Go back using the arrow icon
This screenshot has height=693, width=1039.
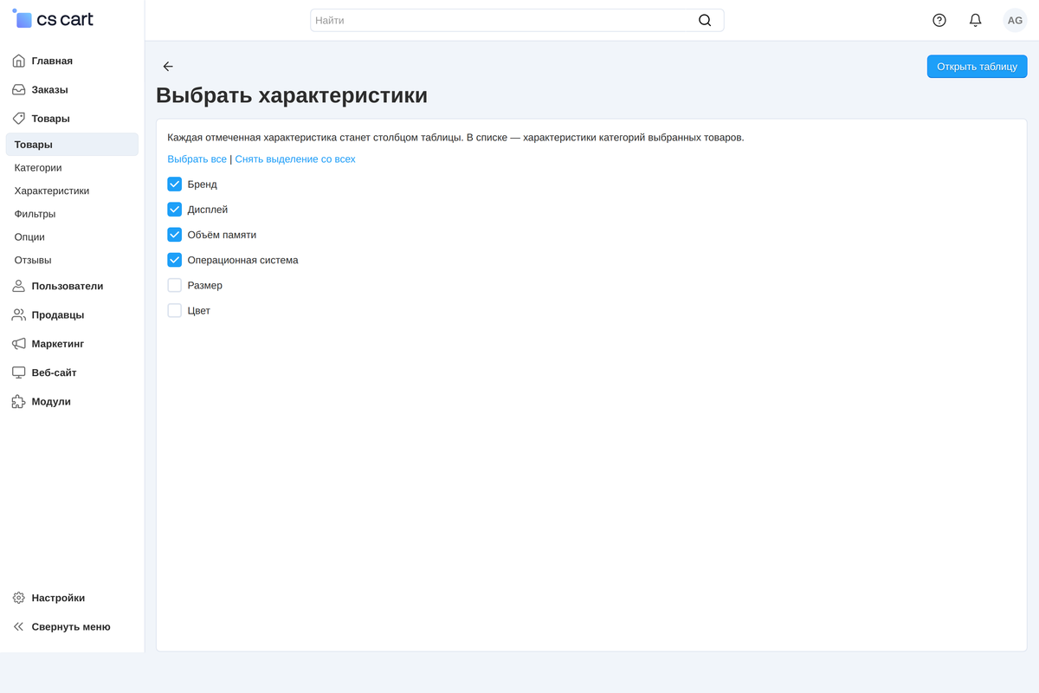coord(168,67)
